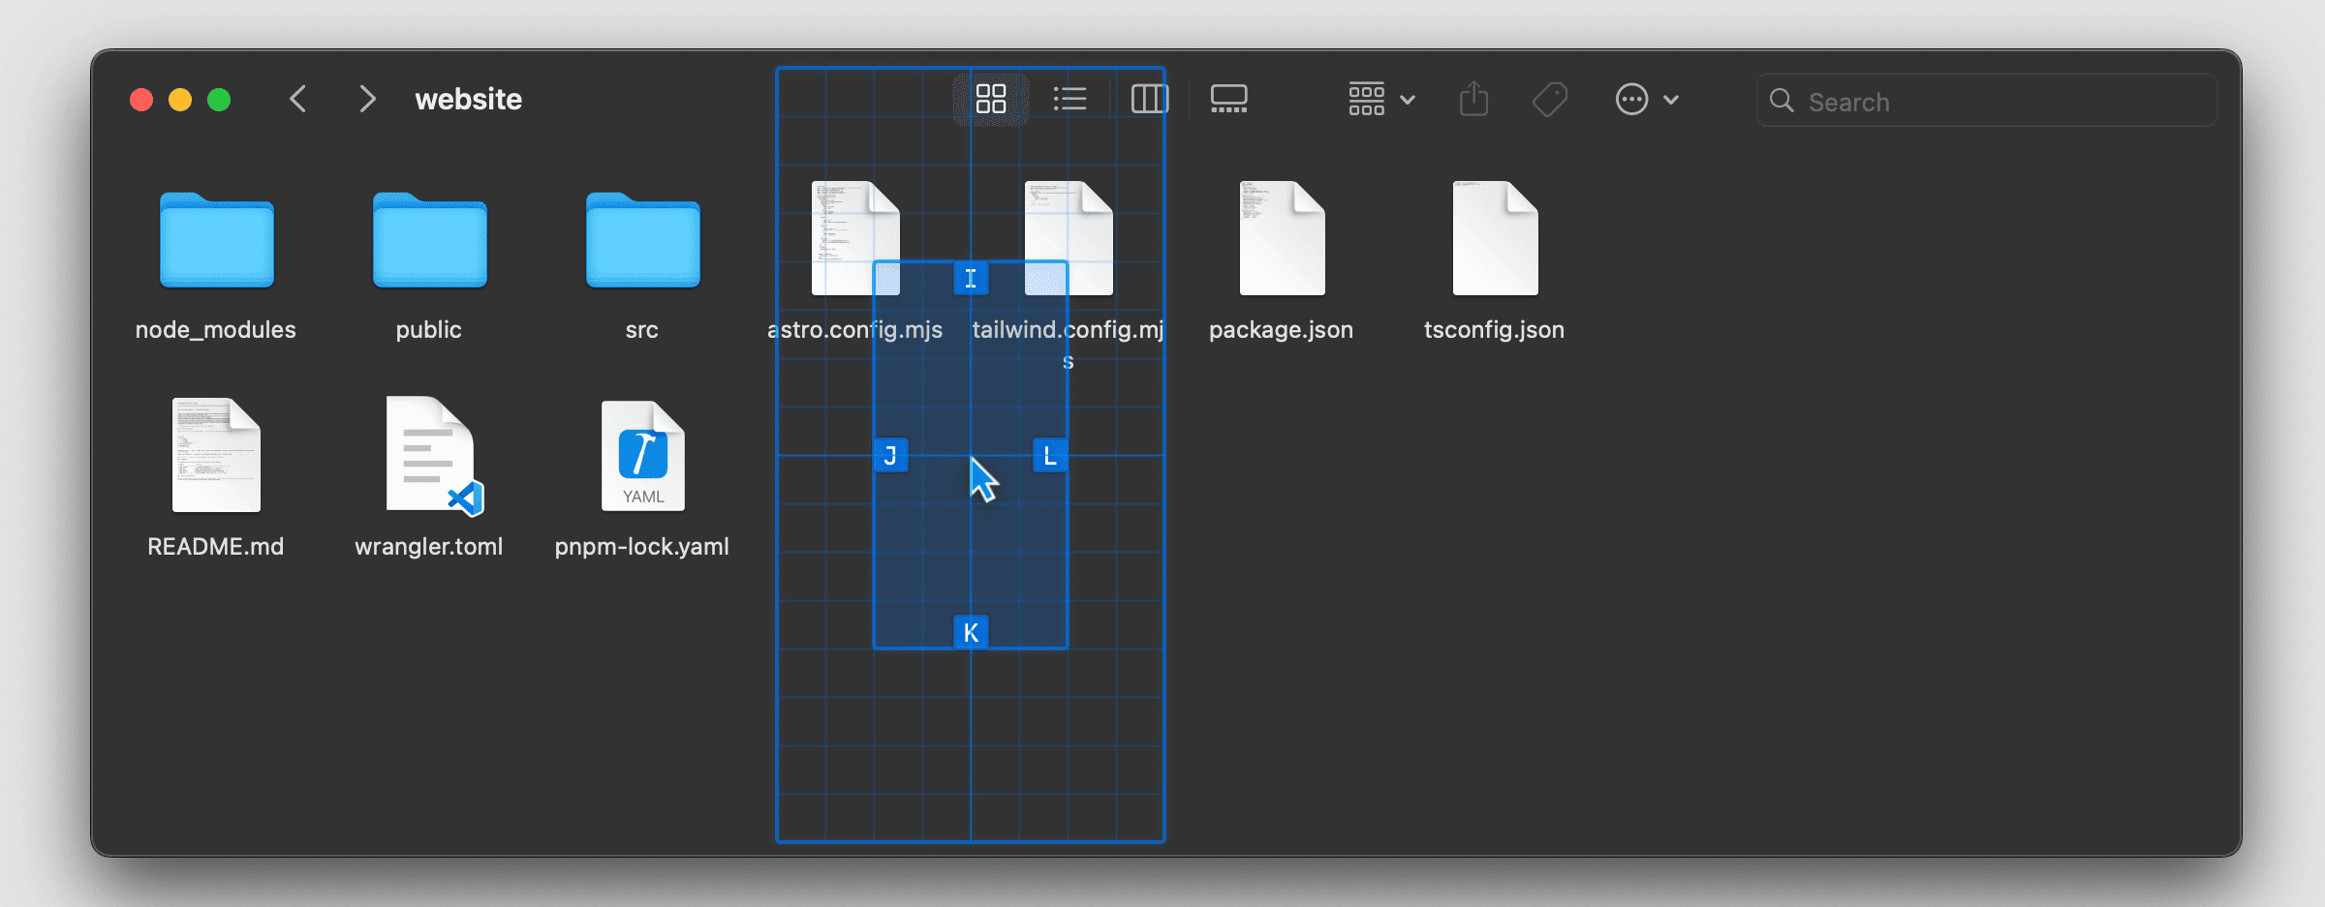Select the src folder icon
The height and width of the screenshot is (907, 2325).
[642, 241]
